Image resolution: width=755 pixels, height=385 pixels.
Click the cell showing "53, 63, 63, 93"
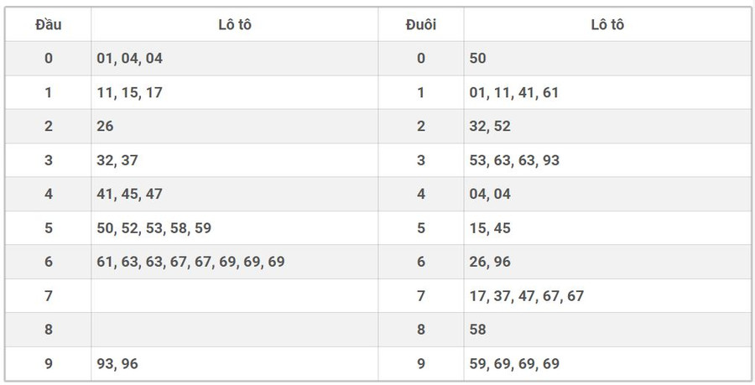tap(514, 160)
